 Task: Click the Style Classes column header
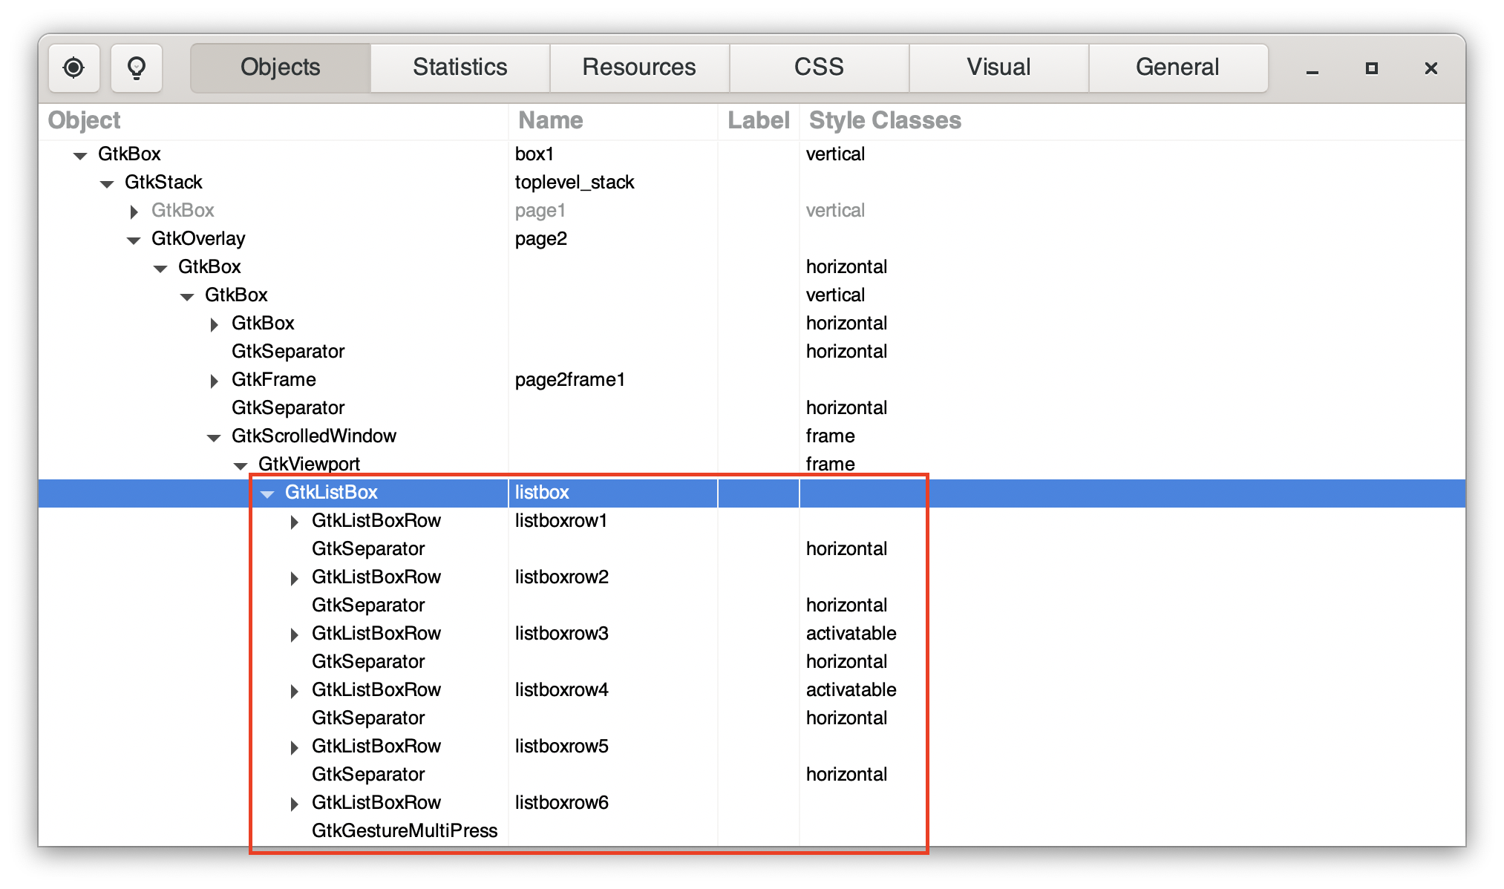click(x=885, y=120)
